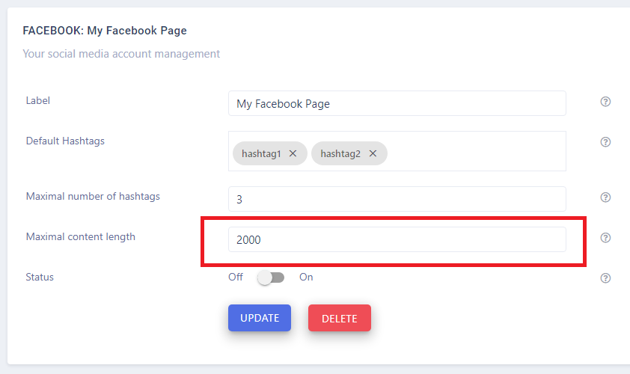
Task: Click the hashtag1 chip text
Action: coord(261,154)
